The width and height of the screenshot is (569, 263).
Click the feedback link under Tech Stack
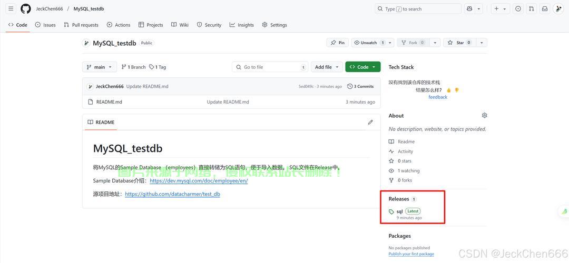[x=438, y=97]
